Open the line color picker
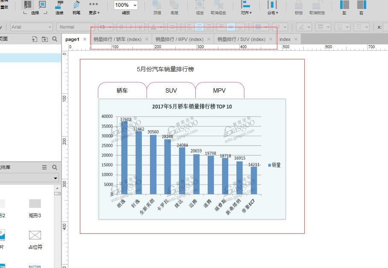This screenshot has height=268, width=388. (304, 27)
